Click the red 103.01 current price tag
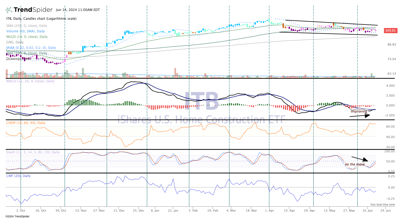The height and width of the screenshot is (219, 403). click(x=390, y=31)
